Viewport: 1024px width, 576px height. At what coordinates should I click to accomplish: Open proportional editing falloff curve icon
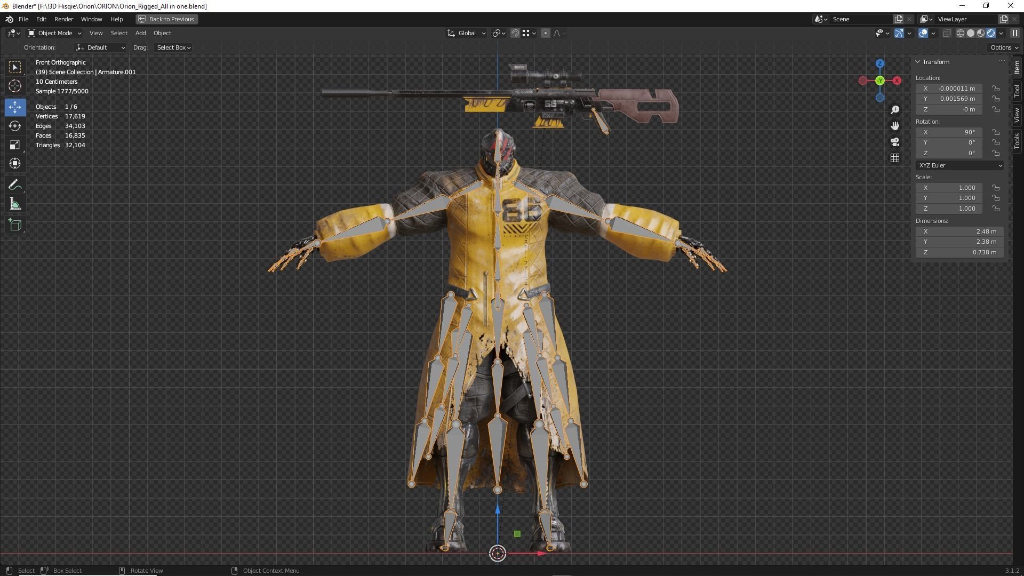(x=558, y=33)
